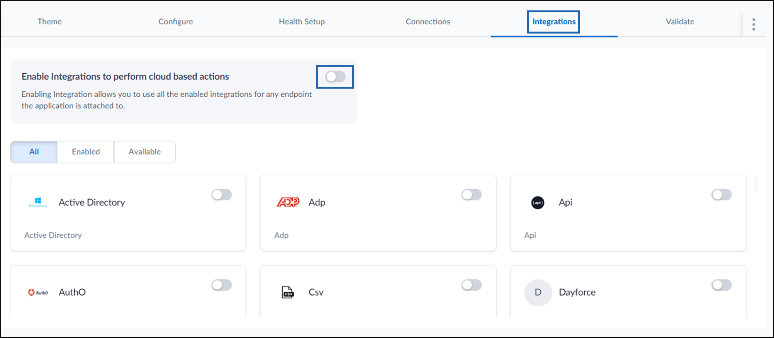This screenshot has height=338, width=774.
Task: Click the Adp card title
Action: tap(317, 202)
